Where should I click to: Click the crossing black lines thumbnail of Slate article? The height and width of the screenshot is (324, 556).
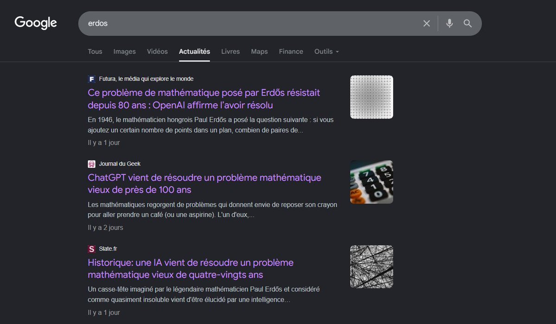[371, 267]
